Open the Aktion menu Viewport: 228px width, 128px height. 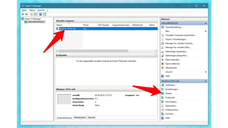pos(32,10)
